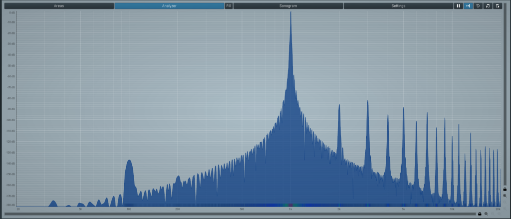Click the 50 frequency axis label

click(80, 209)
